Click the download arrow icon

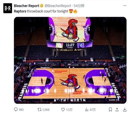tap(125, 110)
